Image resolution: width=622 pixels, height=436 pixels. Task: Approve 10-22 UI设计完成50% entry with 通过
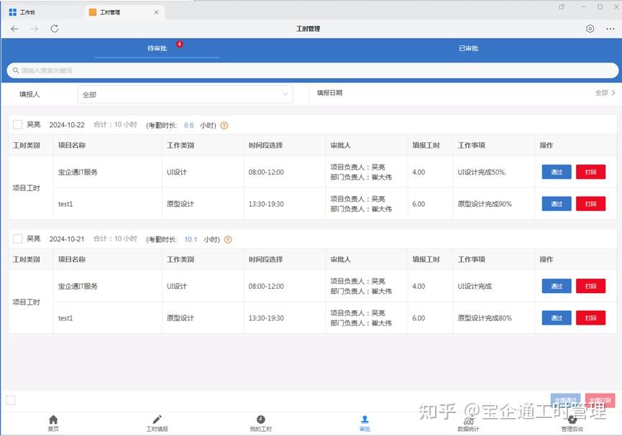pyautogui.click(x=557, y=172)
